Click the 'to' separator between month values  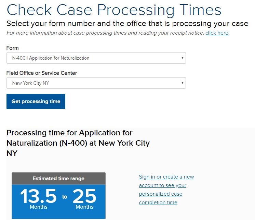point(65,197)
